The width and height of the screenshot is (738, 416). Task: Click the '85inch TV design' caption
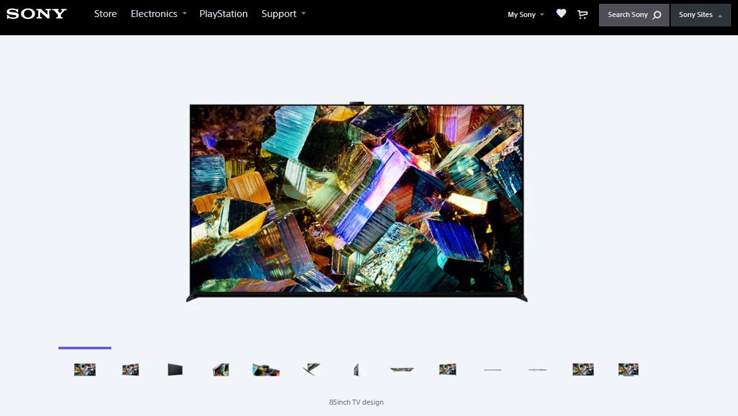coord(356,402)
